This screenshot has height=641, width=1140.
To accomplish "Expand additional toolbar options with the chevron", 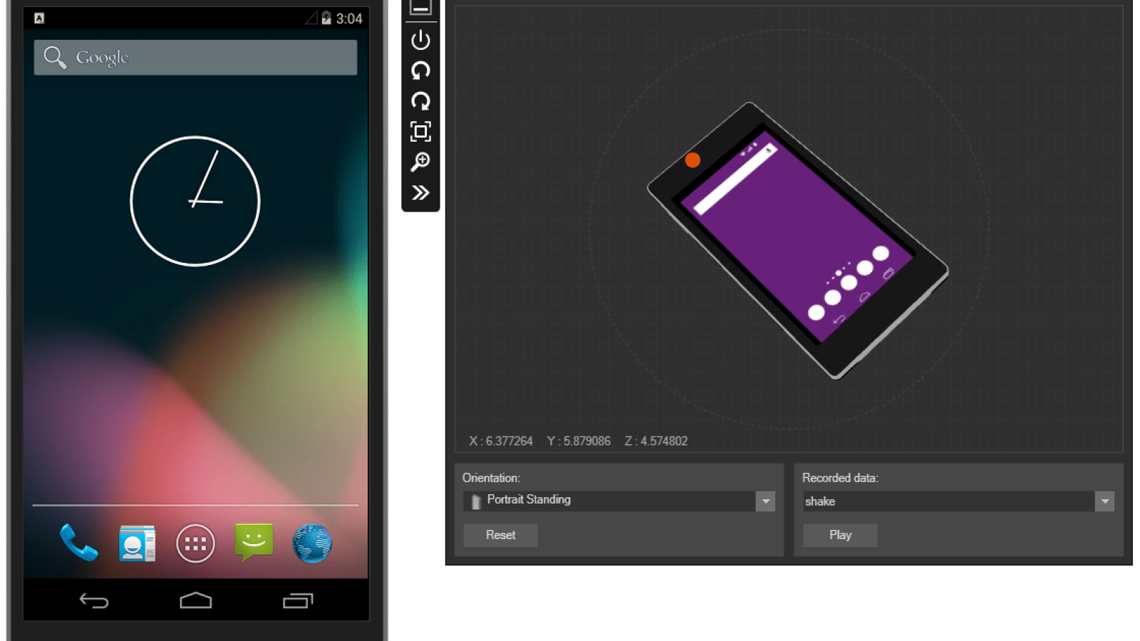I will [x=420, y=192].
